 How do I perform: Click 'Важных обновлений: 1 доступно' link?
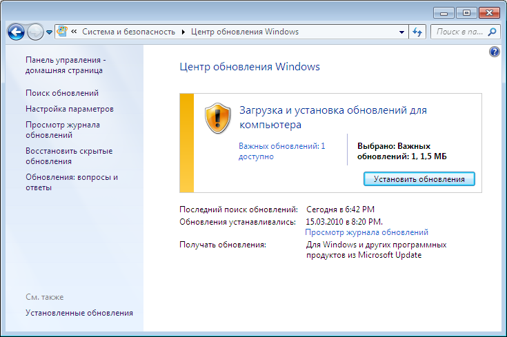tap(281, 151)
